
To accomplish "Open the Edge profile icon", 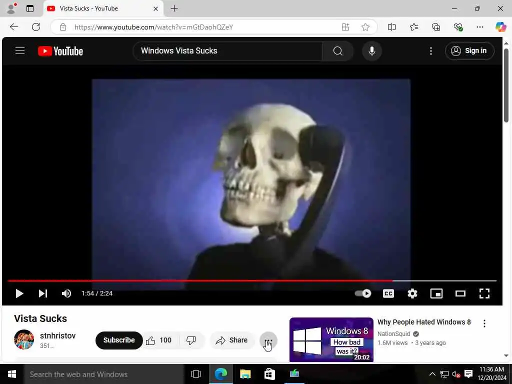I will point(11,8).
